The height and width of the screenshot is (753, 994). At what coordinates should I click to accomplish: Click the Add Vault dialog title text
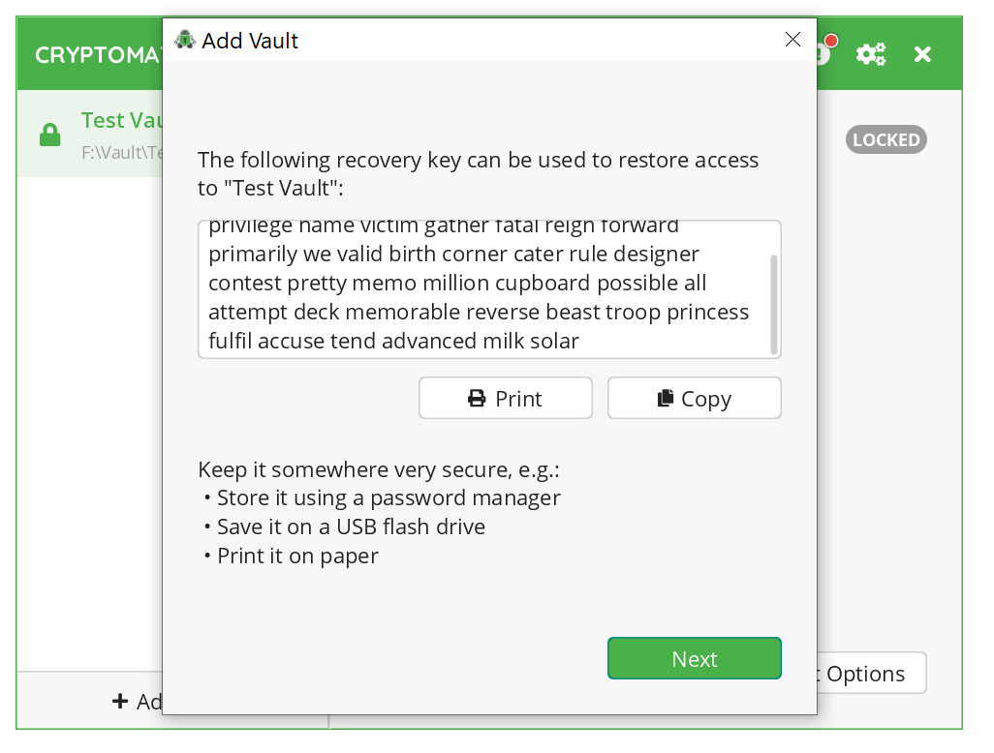point(250,41)
